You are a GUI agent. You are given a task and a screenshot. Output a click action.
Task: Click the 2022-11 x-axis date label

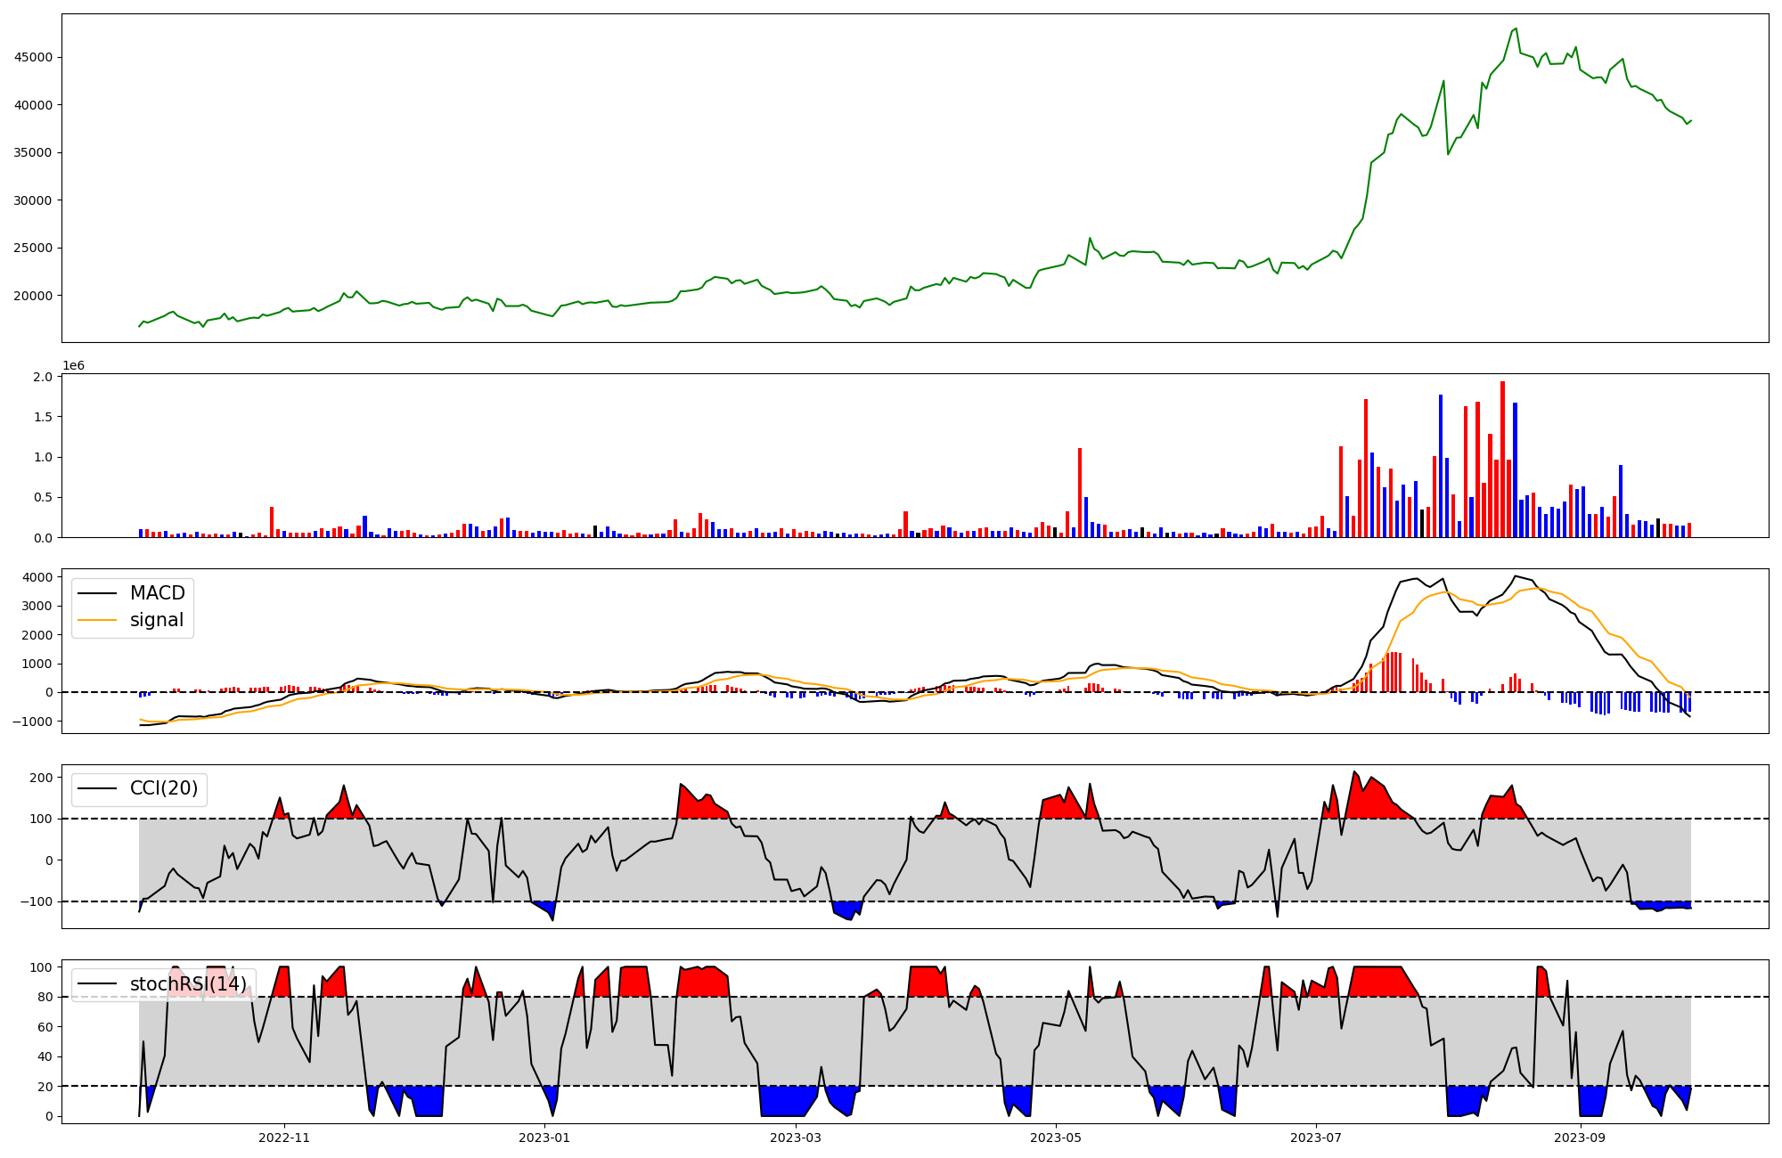point(284,1138)
